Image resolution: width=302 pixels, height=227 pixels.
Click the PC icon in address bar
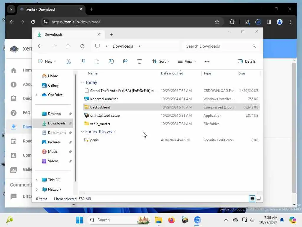click(97, 46)
